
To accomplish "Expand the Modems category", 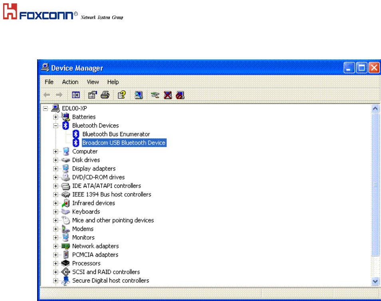I will click(56, 229).
